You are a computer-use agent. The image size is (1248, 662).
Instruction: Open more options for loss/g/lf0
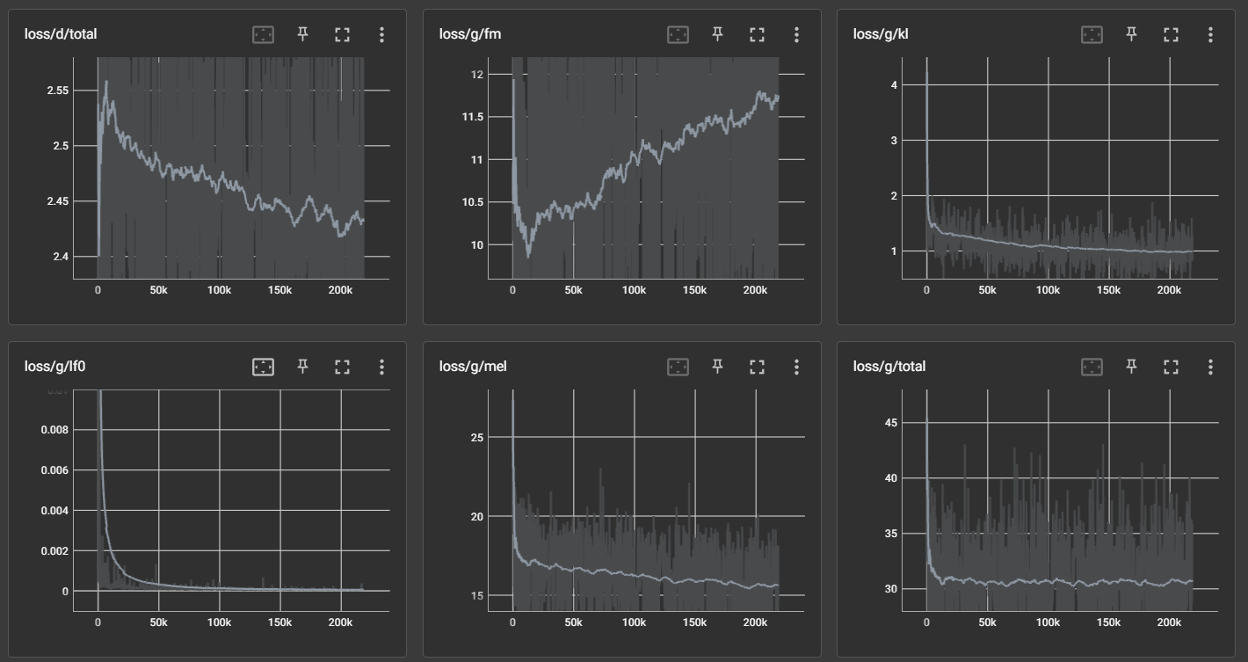click(x=381, y=367)
